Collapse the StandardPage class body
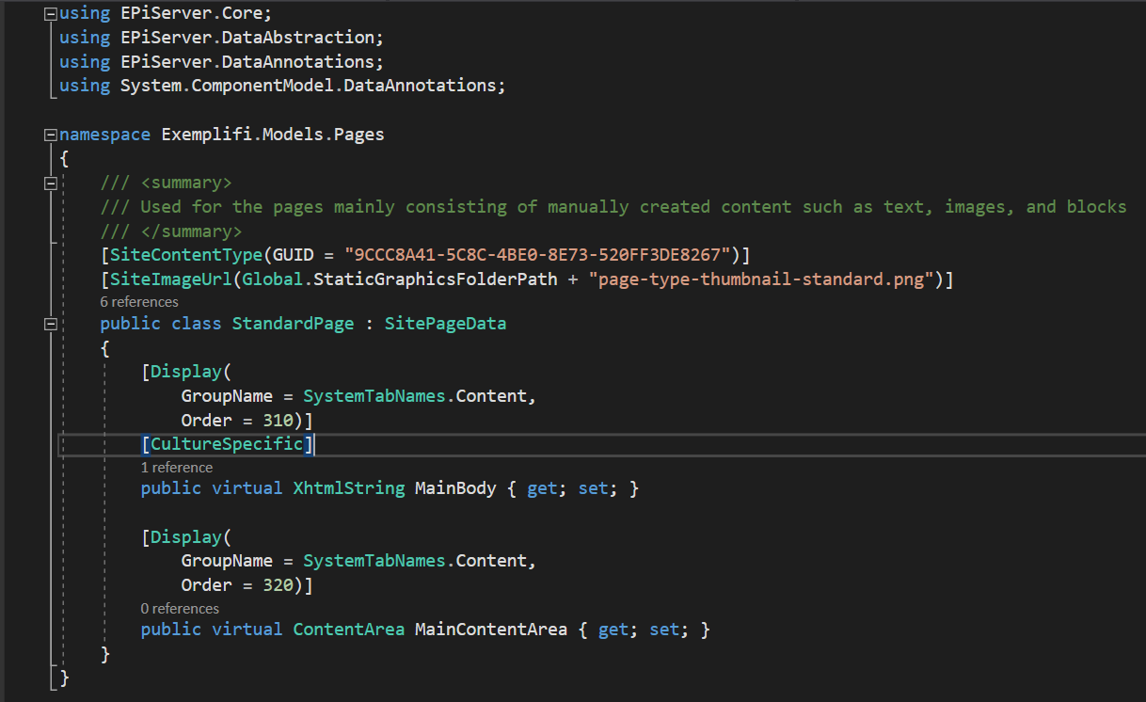This screenshot has height=702, width=1146. point(50,324)
